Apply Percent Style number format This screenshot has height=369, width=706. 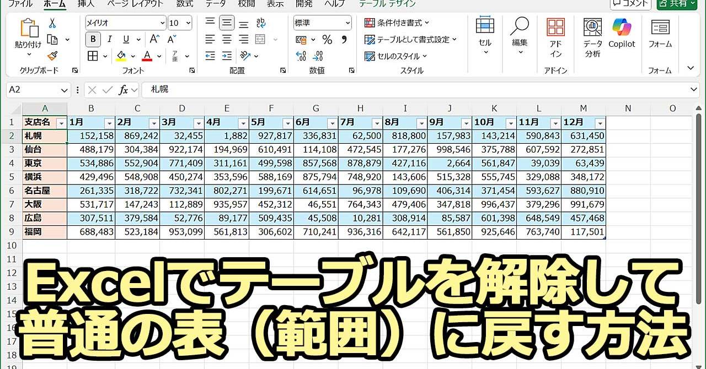327,40
